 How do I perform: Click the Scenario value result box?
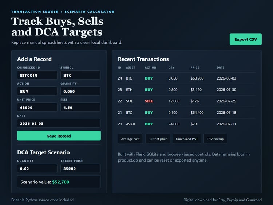pyautogui.click(x=59, y=182)
